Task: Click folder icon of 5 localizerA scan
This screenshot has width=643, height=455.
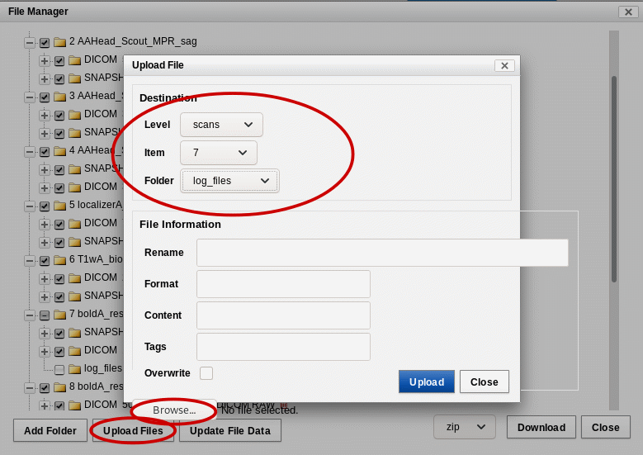Action: (59, 205)
